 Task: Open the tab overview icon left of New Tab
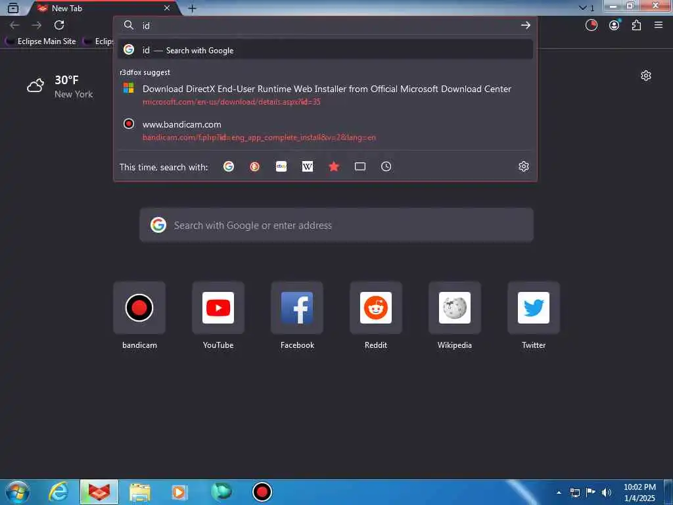[x=13, y=8]
